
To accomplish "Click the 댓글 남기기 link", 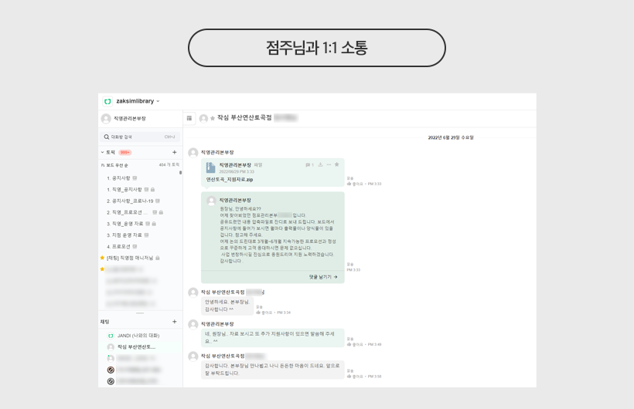I will tap(323, 276).
